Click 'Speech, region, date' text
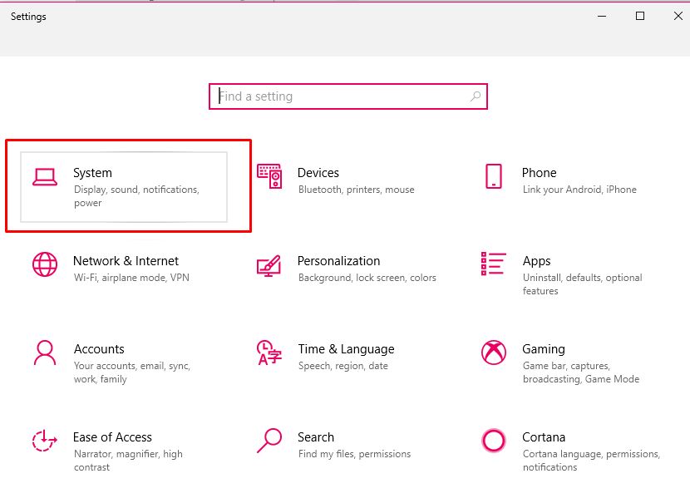690x503 pixels. [343, 366]
